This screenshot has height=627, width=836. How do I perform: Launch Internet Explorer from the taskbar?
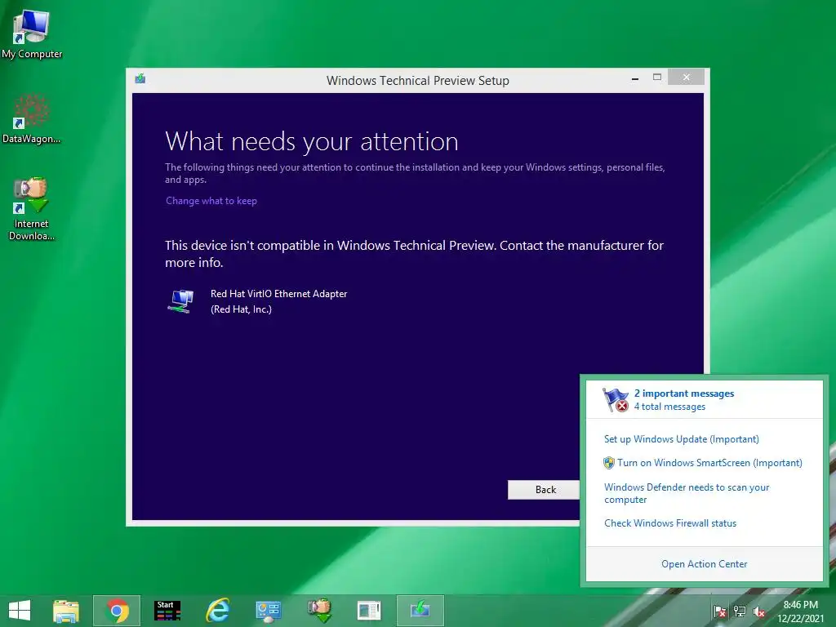[x=217, y=611]
